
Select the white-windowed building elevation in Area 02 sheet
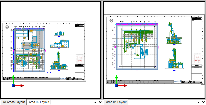coord(59,44)
